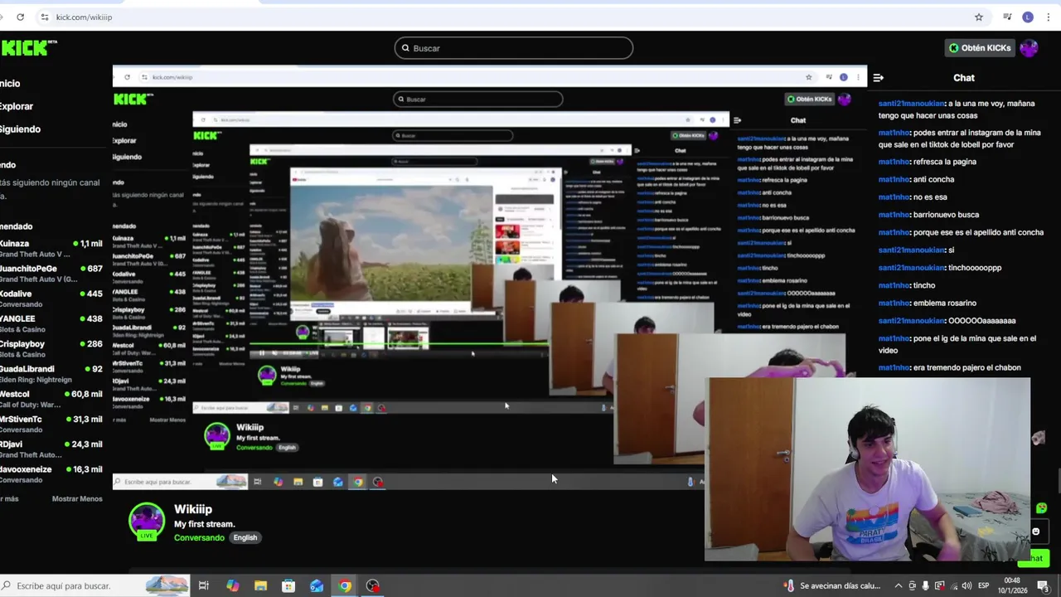This screenshot has height=597, width=1061.
Task: Click the site info icon beside the URL
Action: [x=45, y=17]
